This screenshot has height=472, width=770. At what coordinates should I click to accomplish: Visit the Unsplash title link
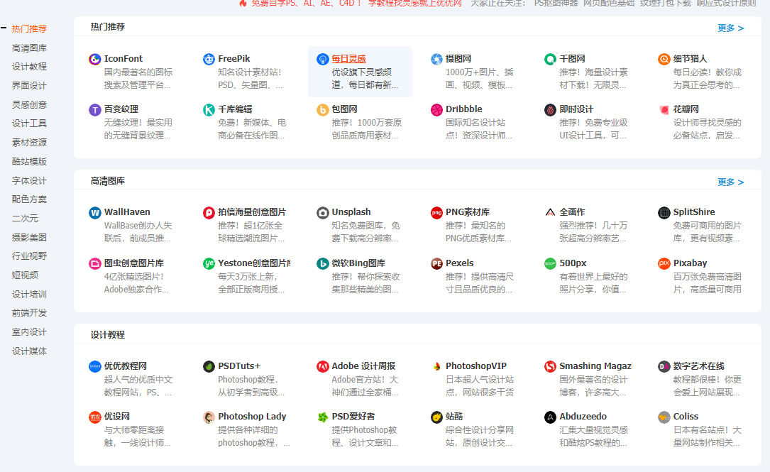click(351, 212)
